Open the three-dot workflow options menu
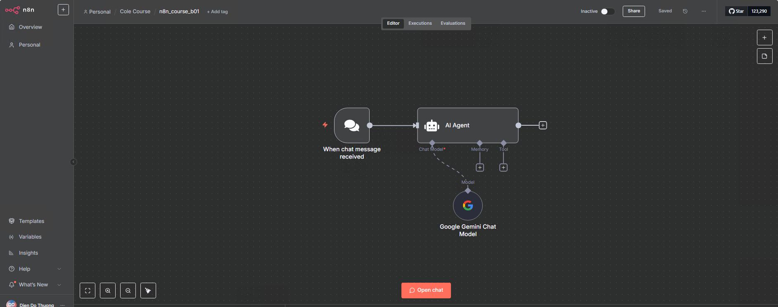The height and width of the screenshot is (307, 778). pos(704,11)
